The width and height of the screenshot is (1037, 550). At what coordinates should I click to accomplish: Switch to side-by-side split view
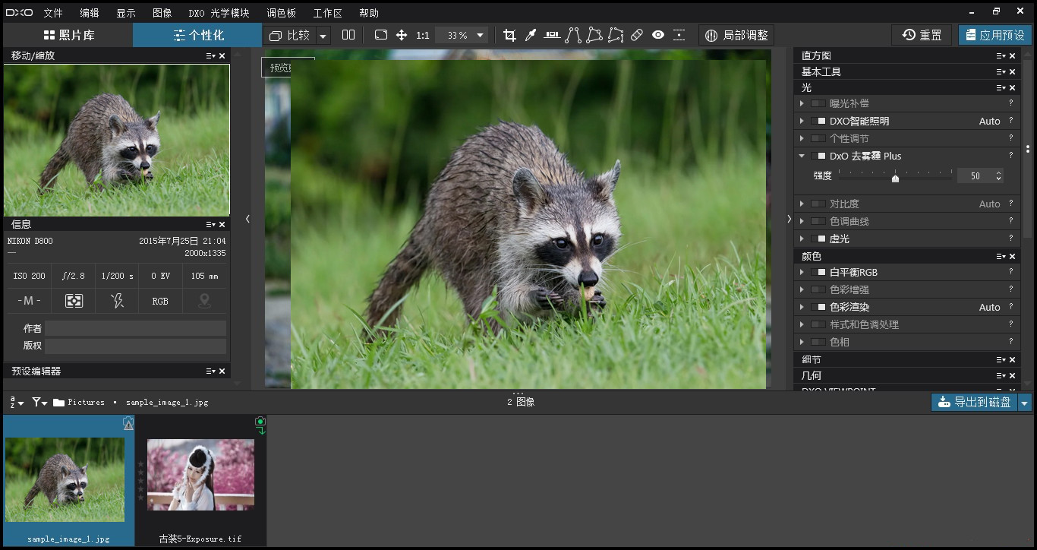[x=348, y=35]
